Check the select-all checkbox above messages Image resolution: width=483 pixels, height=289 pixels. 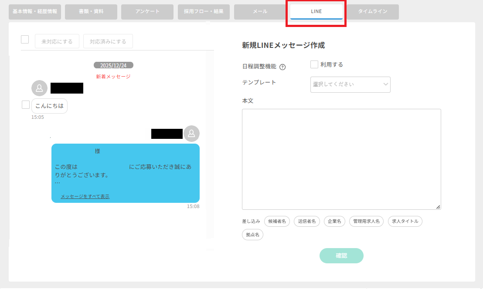[25, 40]
